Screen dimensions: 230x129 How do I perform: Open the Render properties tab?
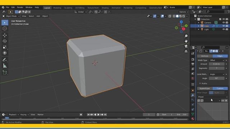[x=193, y=59]
